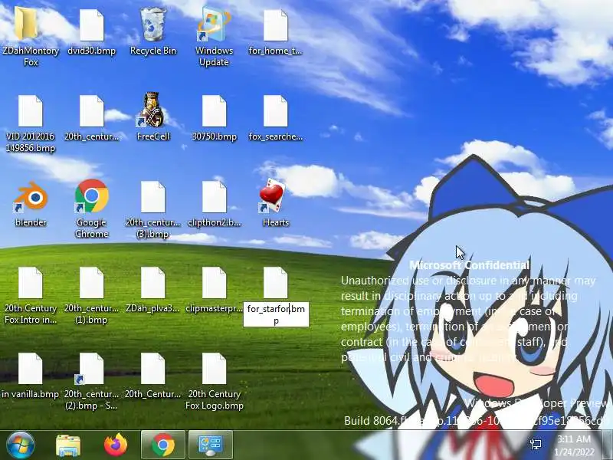Screen dimensions: 613x460
Task: Select the 20th_centur... (2).bmp - S... shortcut
Action: (x=90, y=369)
